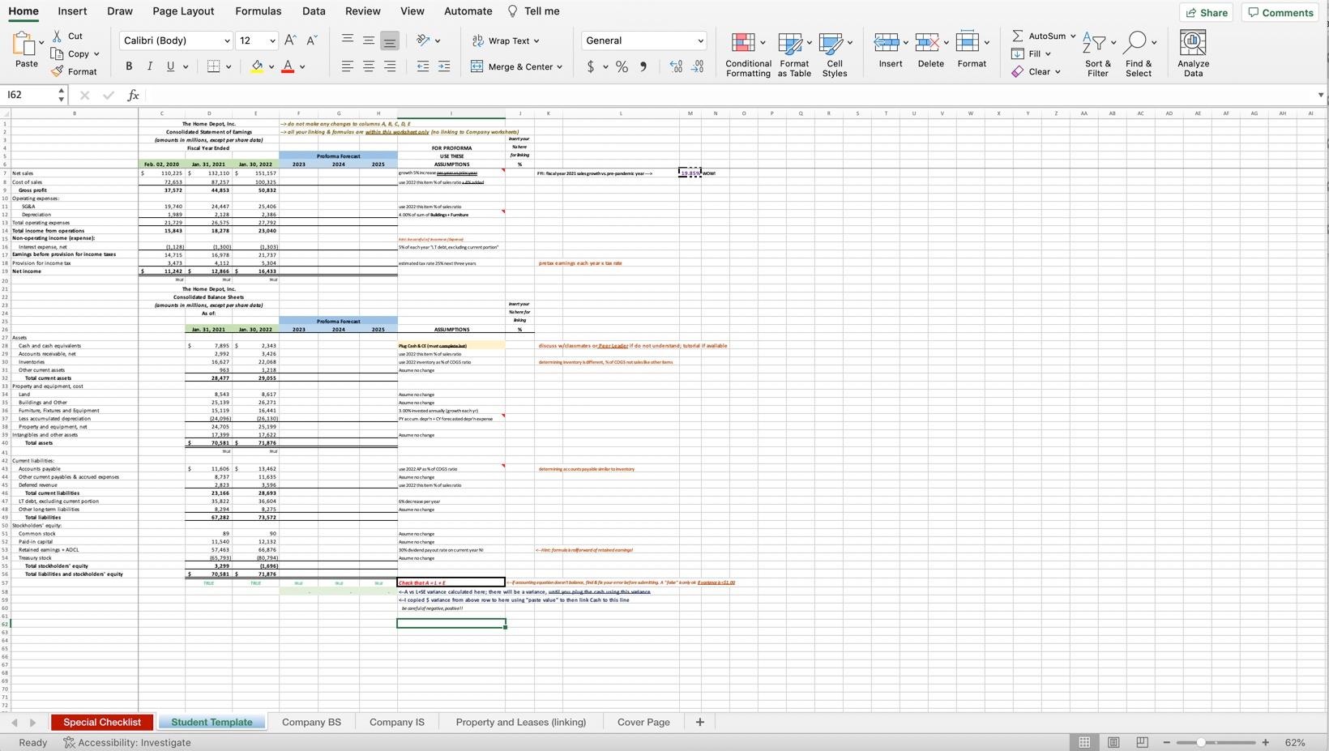1329x751 pixels.
Task: Add a new sheet with the plus icon
Action: click(x=699, y=722)
